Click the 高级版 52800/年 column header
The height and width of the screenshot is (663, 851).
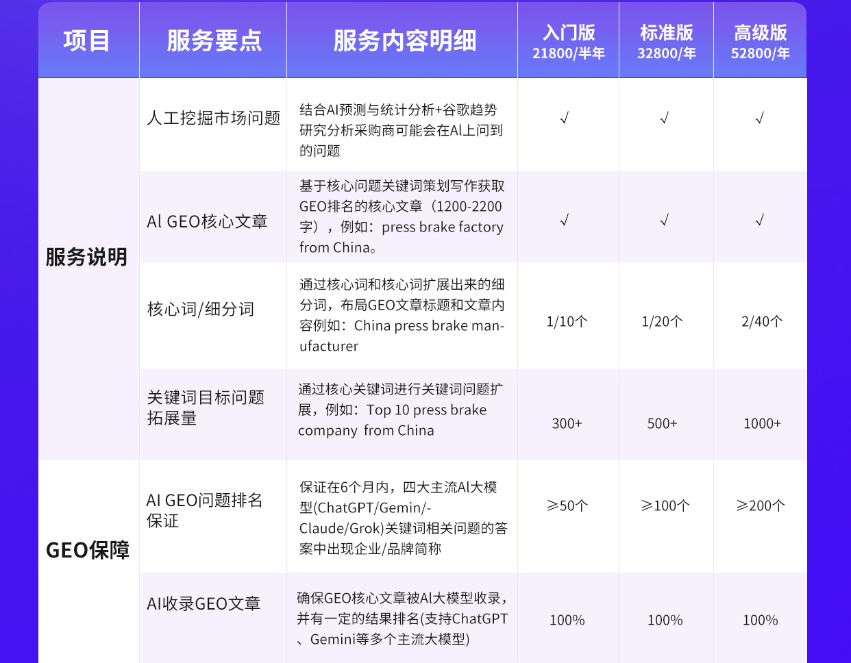click(760, 42)
